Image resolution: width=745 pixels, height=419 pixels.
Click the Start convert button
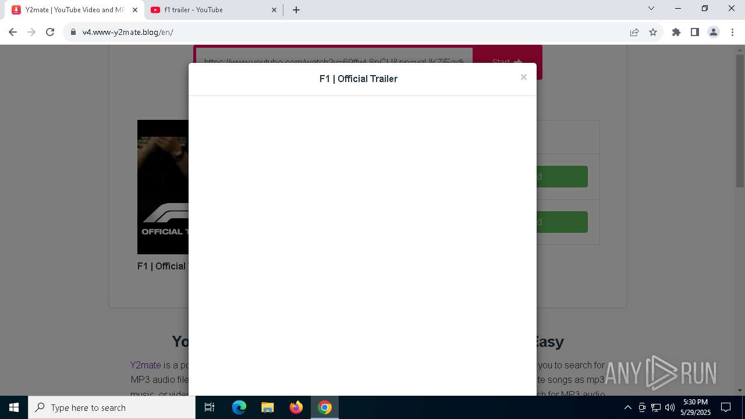tap(507, 62)
